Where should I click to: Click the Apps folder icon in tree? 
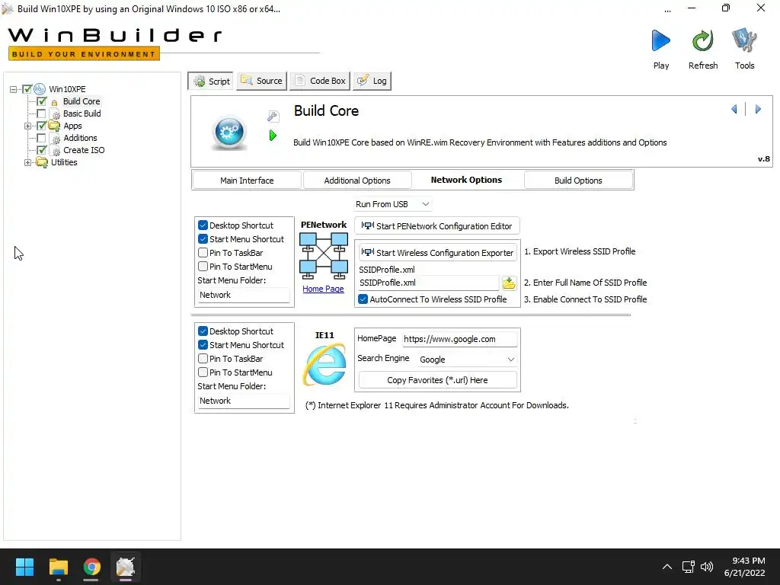54,126
